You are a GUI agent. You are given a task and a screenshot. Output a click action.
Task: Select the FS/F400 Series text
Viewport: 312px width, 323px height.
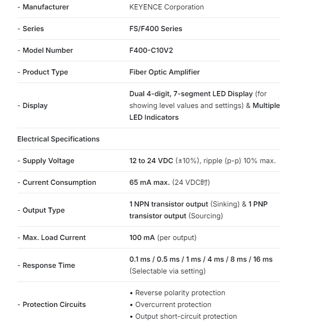(155, 29)
